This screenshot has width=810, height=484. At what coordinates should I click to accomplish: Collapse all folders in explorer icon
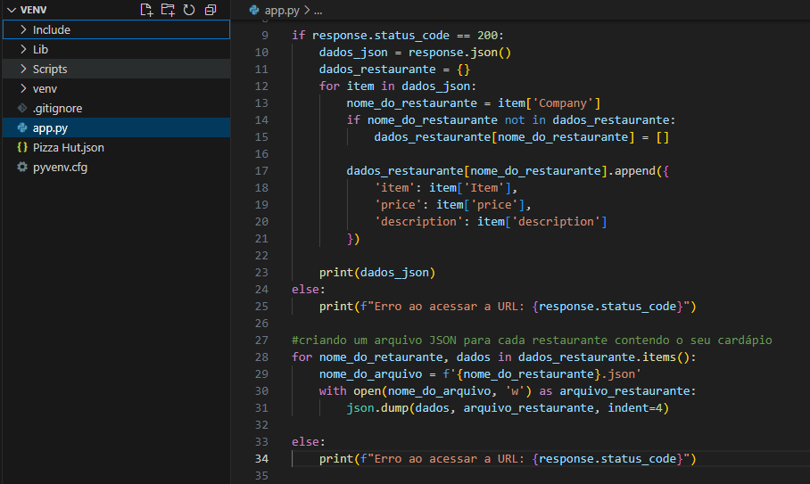click(211, 10)
